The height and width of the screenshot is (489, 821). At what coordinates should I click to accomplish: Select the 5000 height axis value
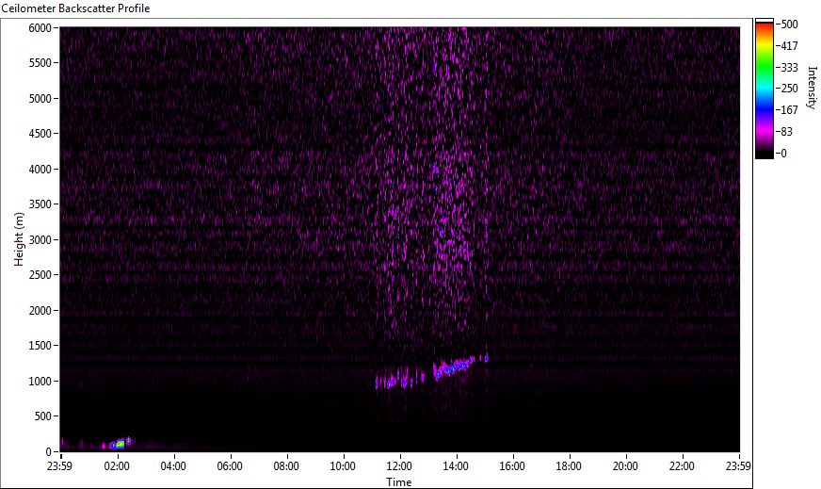pyautogui.click(x=40, y=99)
